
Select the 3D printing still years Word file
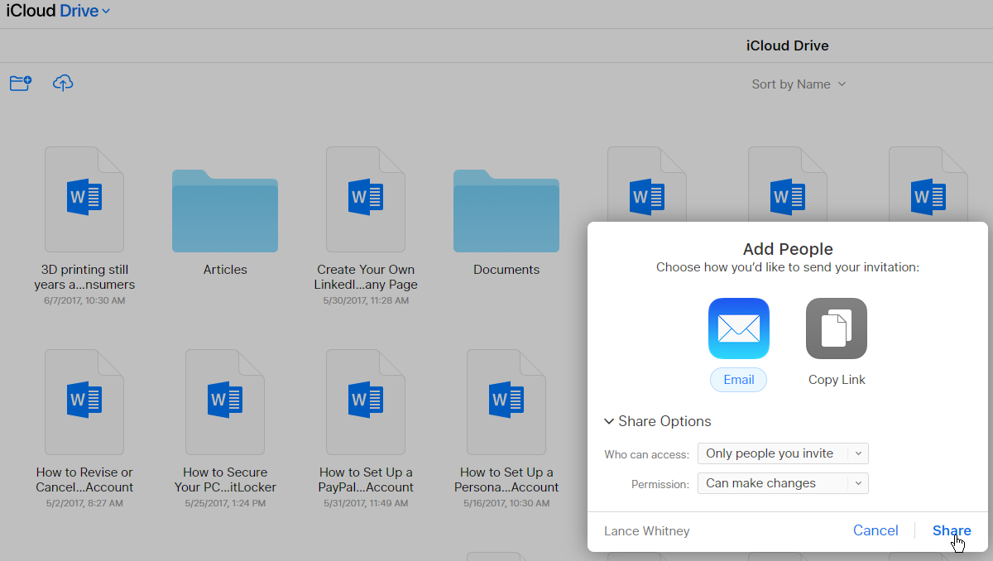(x=84, y=199)
